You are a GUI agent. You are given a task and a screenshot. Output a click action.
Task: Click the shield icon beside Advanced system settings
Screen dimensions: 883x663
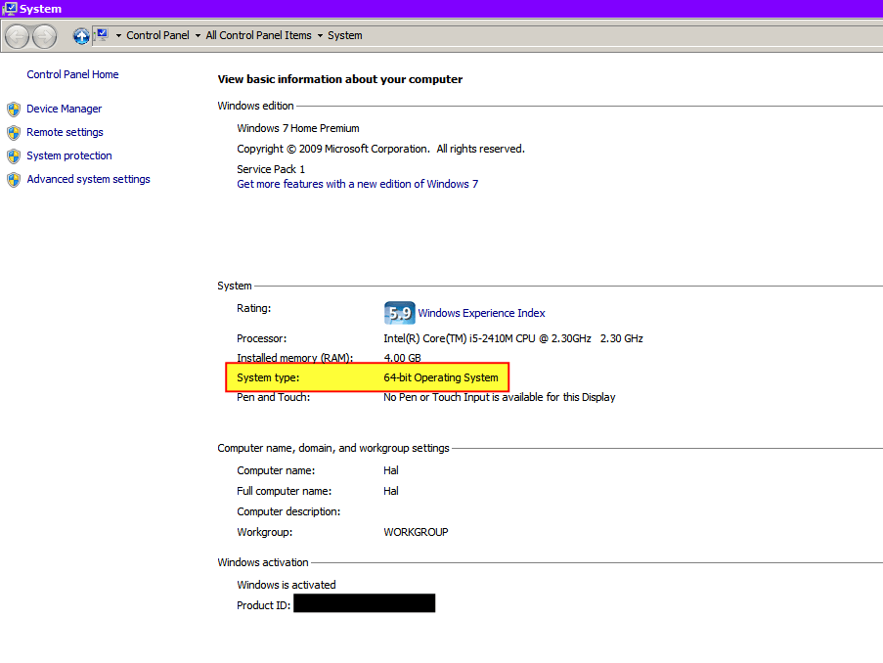click(14, 179)
